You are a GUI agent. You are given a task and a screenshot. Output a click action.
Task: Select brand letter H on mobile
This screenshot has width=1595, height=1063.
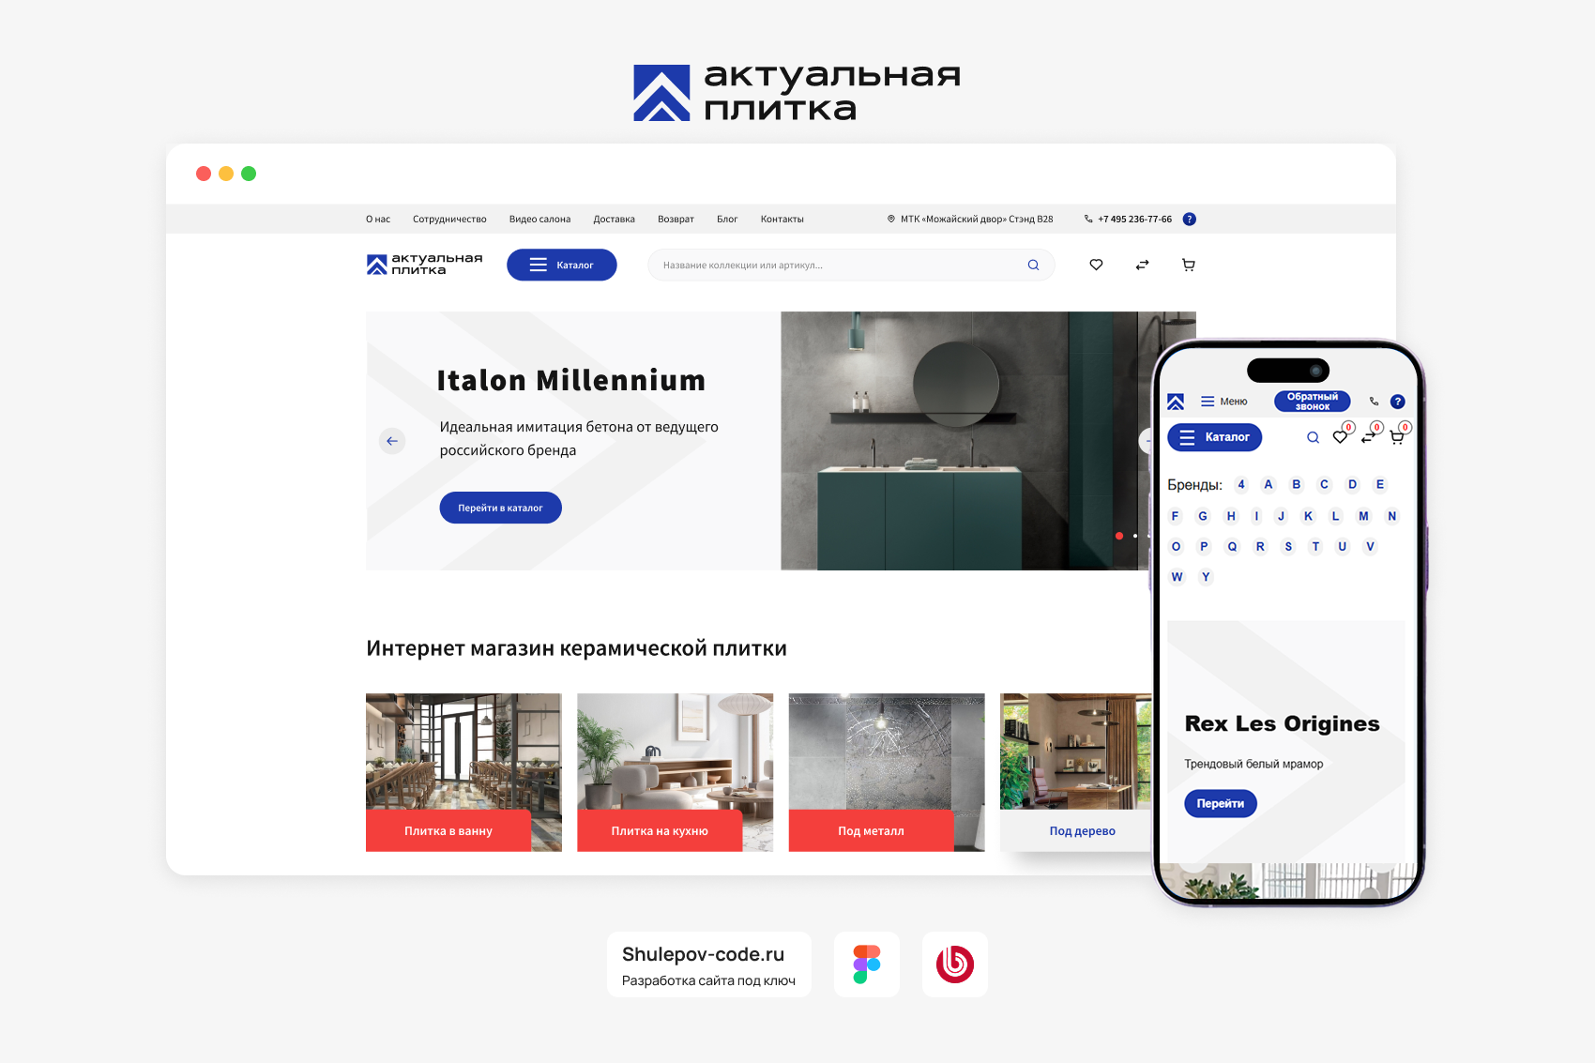(x=1231, y=516)
